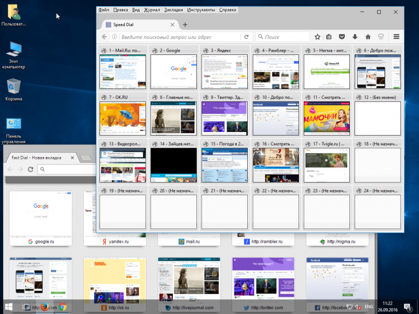Click the Firefox back arrow button
419x314 pixels.
[104, 37]
